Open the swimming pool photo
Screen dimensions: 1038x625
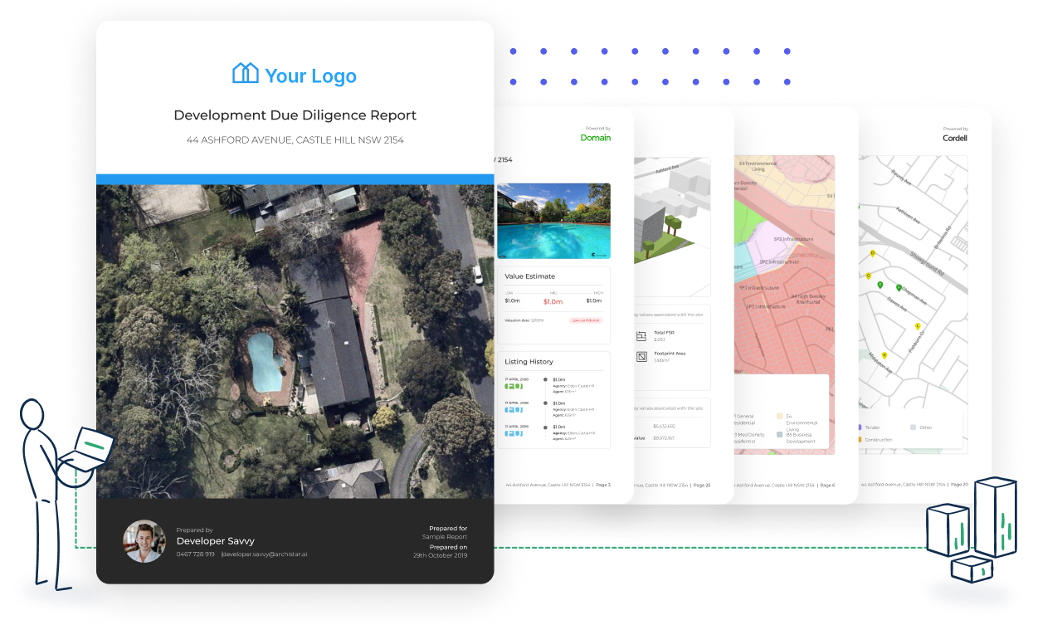tap(553, 221)
